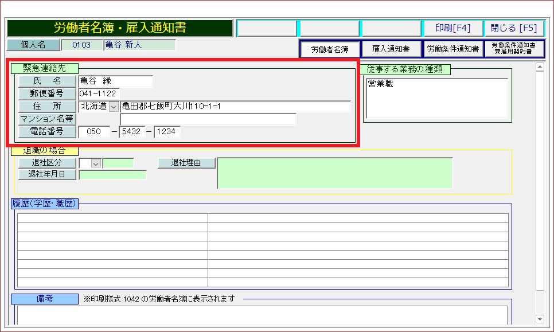554x332 pixels.
Task: Click the 氏名 field containing 亀谷 緑
Action: tap(115, 81)
